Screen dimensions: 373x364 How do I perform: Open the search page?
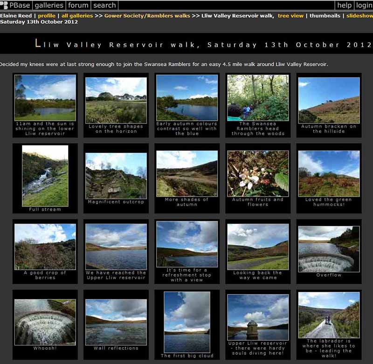pos(104,5)
